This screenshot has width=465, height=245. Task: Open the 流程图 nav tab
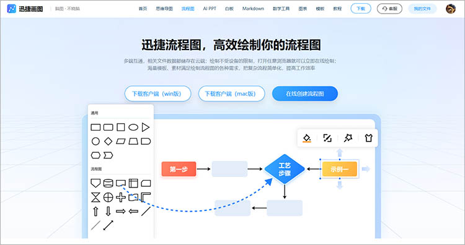pyautogui.click(x=188, y=9)
